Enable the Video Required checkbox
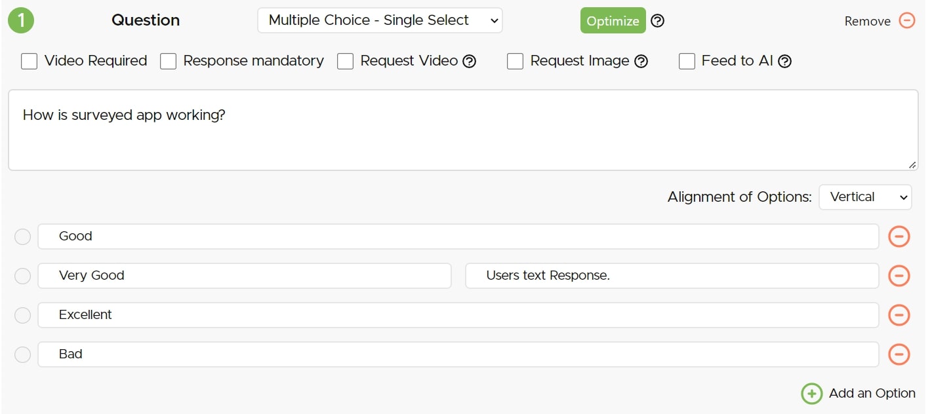This screenshot has width=932, height=414. point(29,62)
